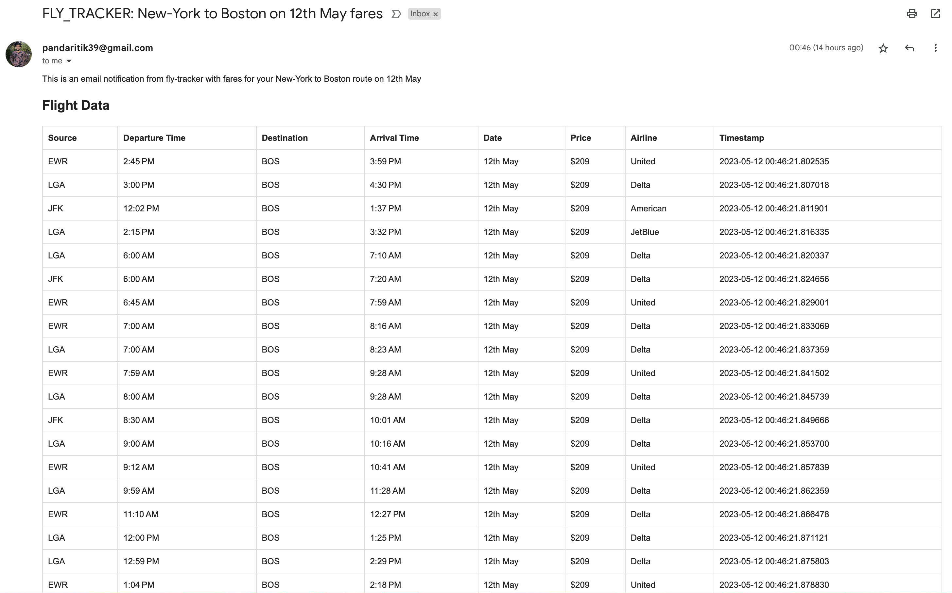The height and width of the screenshot is (593, 952).
Task: Print this email with the printer icon
Action: 911,14
